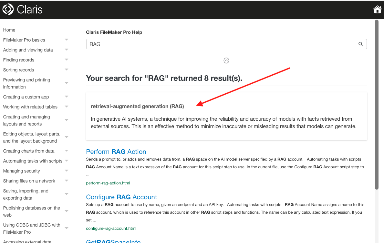The width and height of the screenshot is (384, 243).
Task: Click in the RAG search field
Action: coord(220,44)
